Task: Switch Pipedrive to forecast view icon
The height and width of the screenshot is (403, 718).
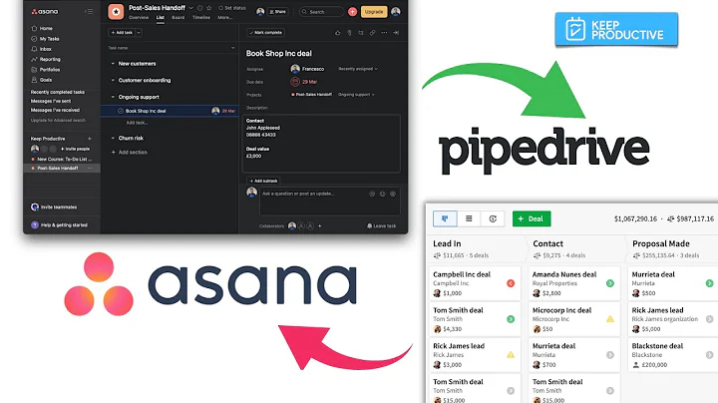Action: (x=493, y=218)
